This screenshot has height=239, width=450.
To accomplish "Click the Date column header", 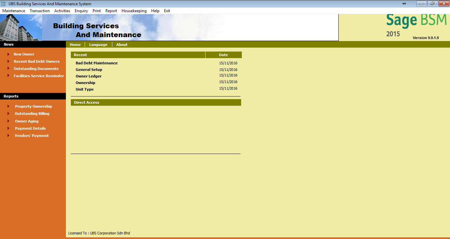I will pos(224,55).
